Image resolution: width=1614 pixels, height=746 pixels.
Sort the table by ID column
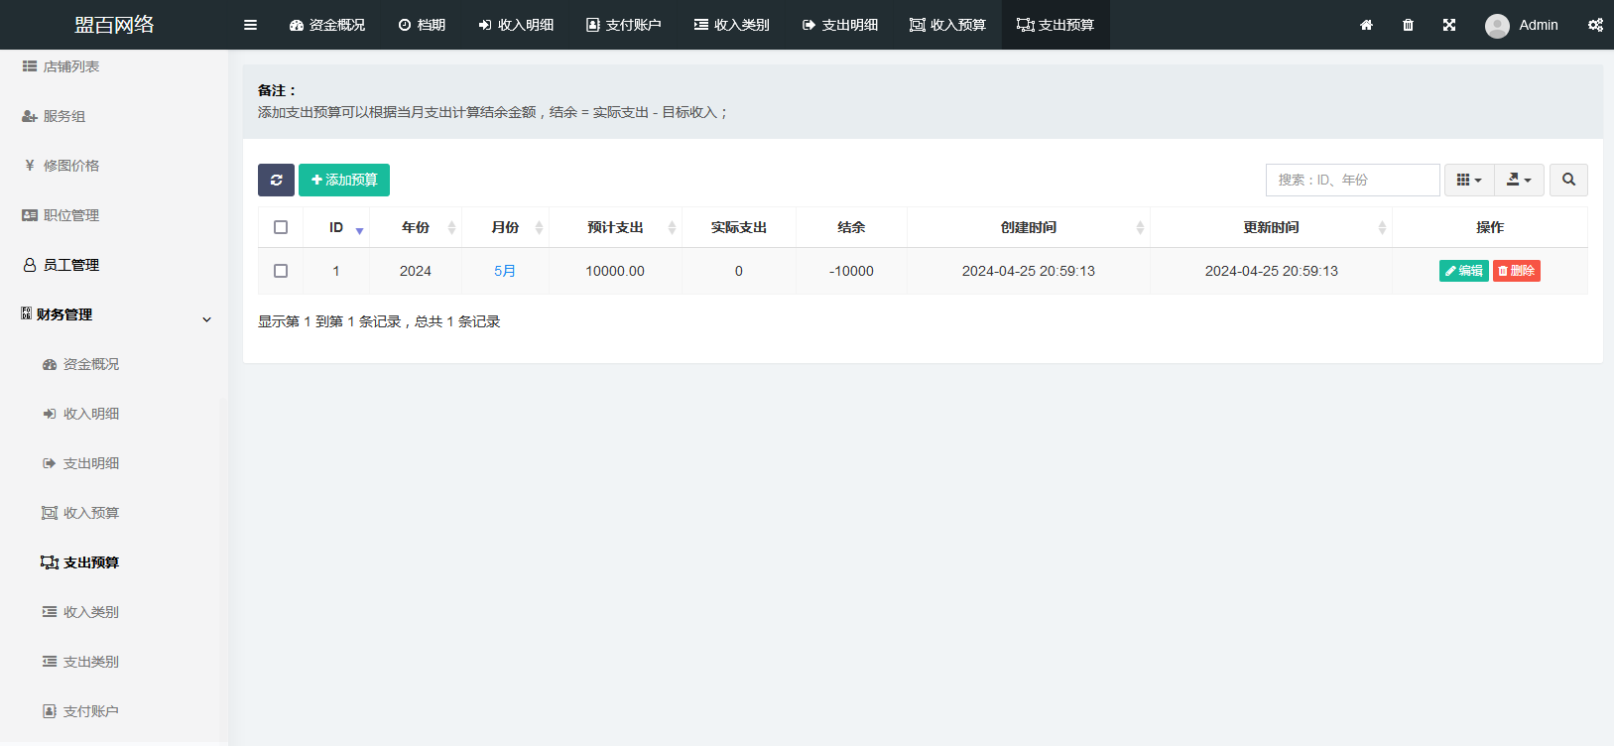tap(336, 227)
